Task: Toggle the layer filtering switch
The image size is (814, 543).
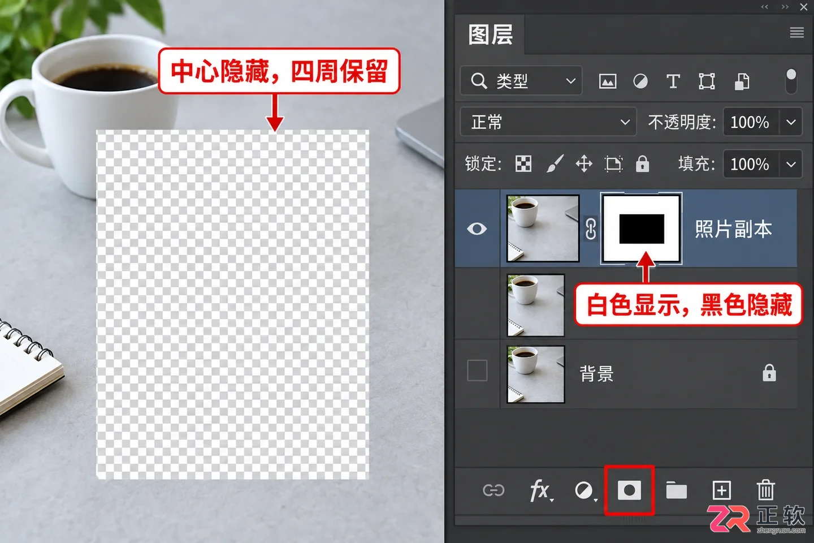Action: (x=791, y=81)
